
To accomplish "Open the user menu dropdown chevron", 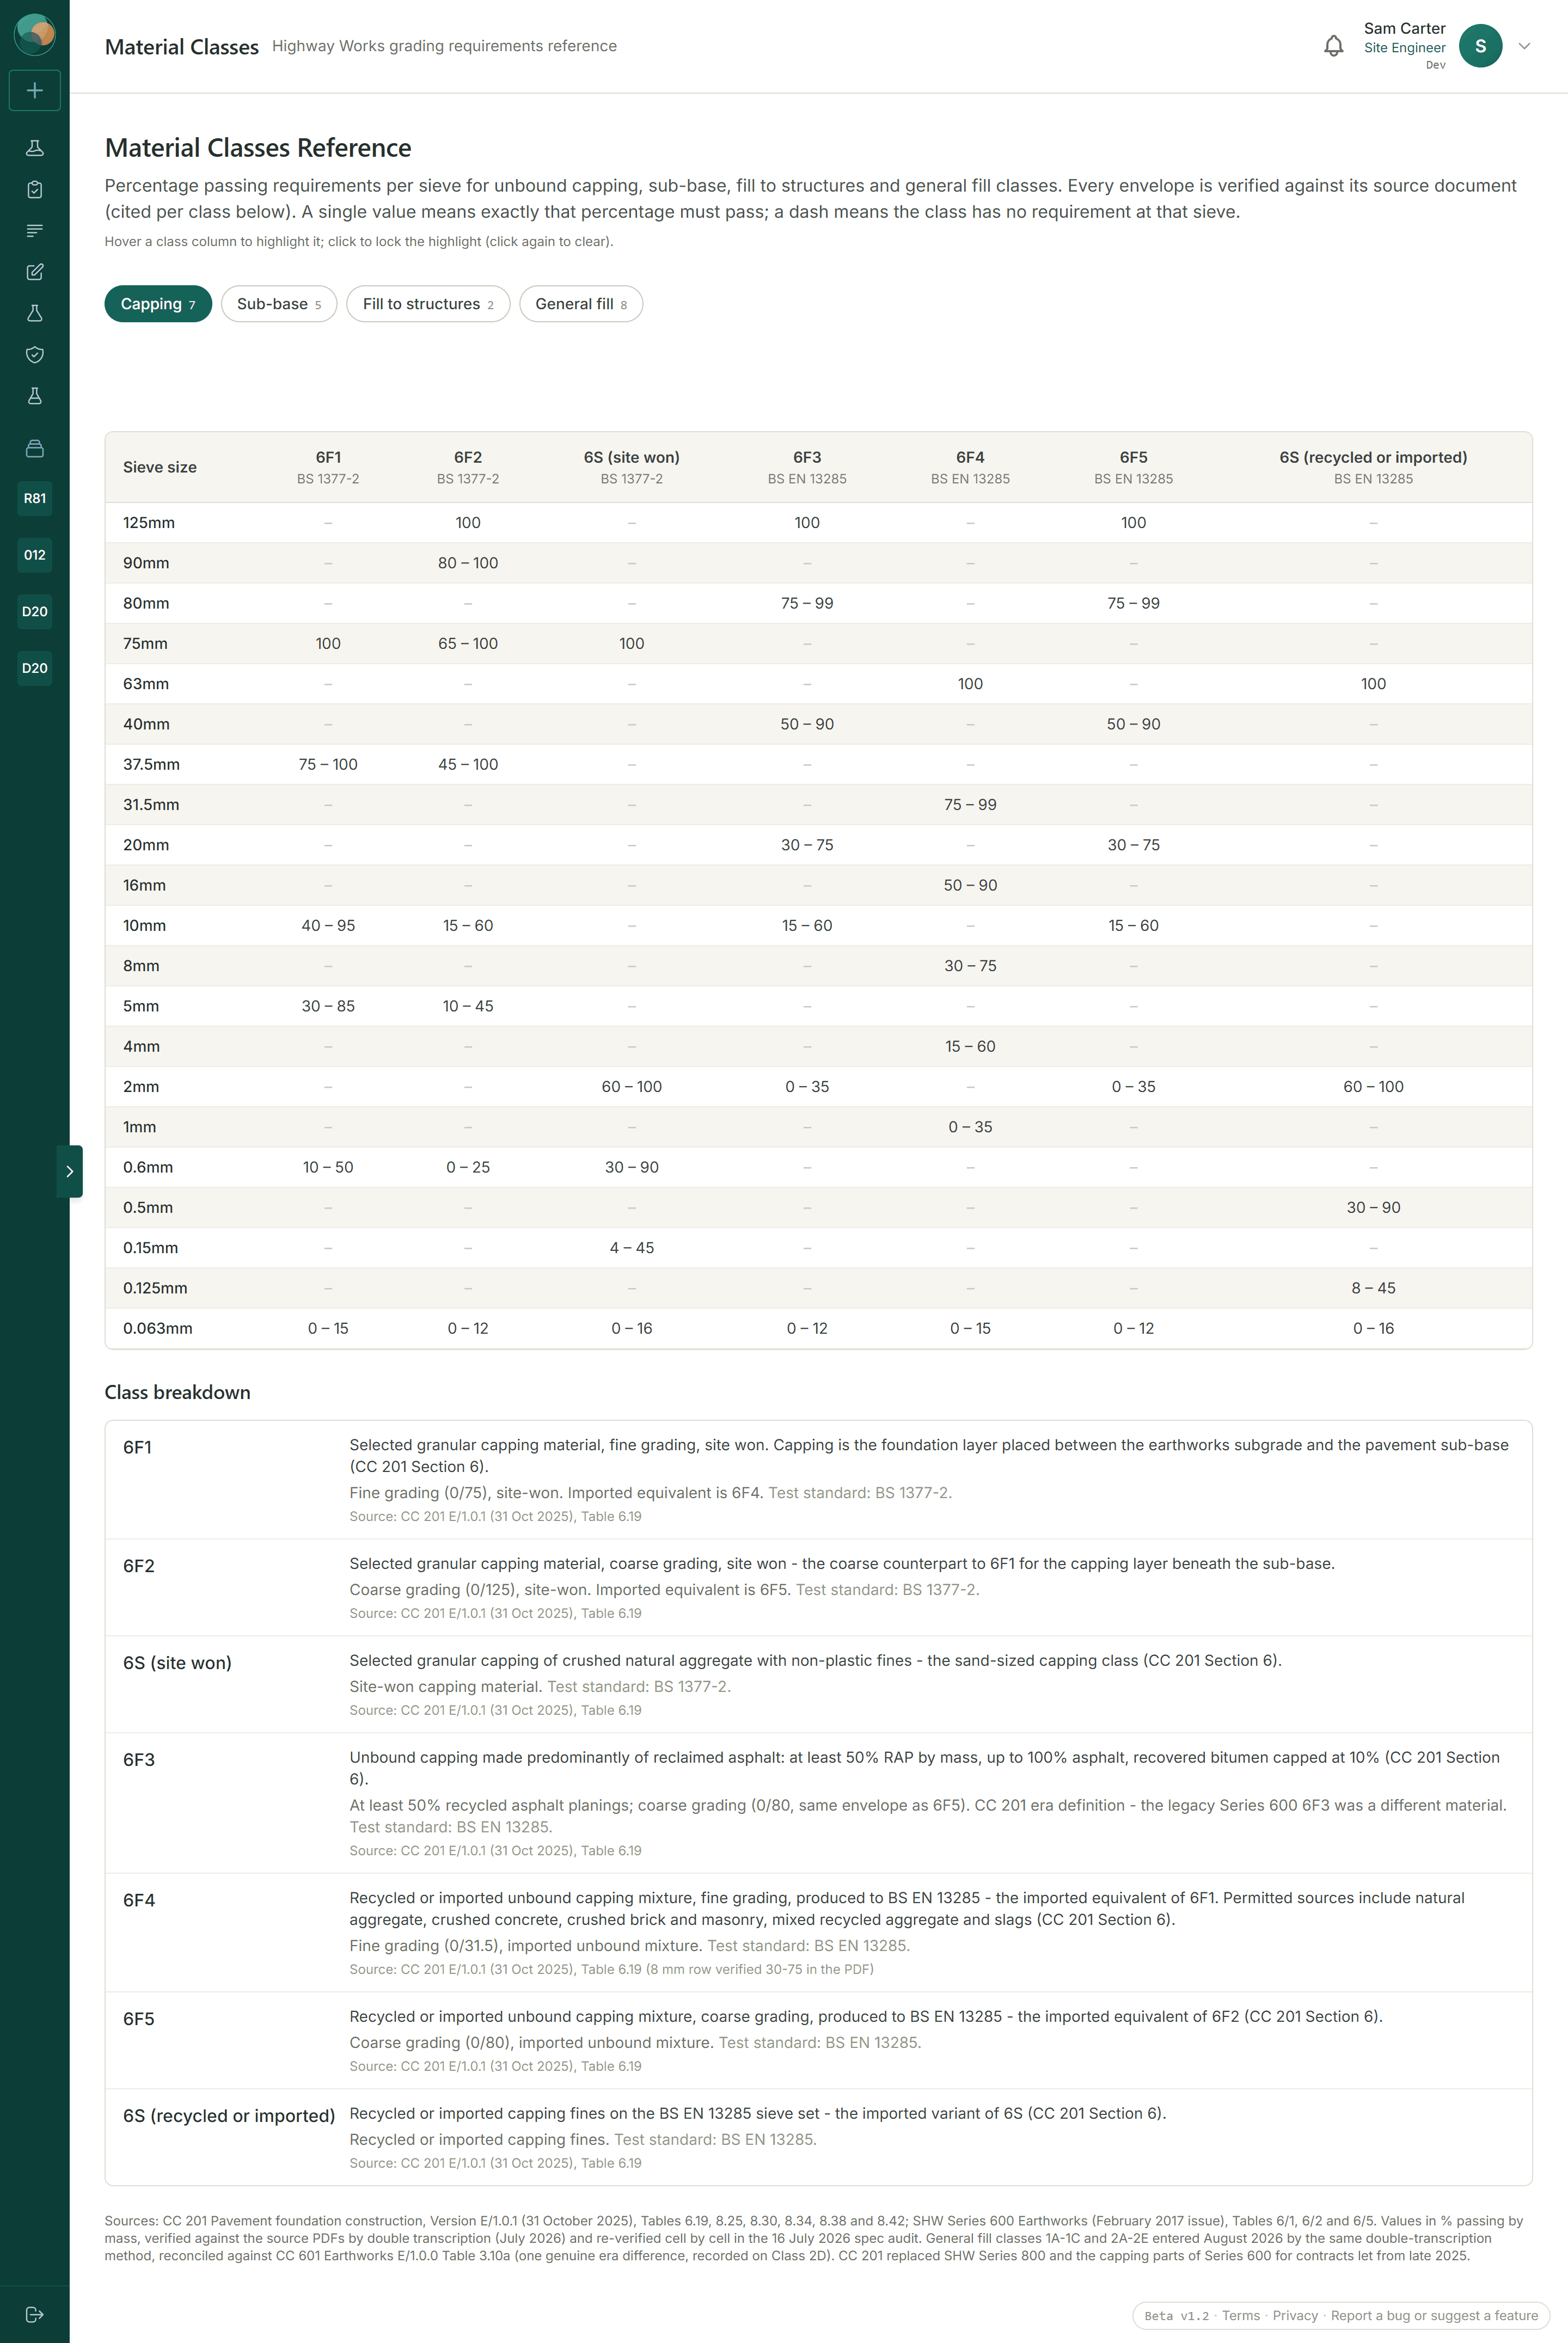I will coord(1524,46).
